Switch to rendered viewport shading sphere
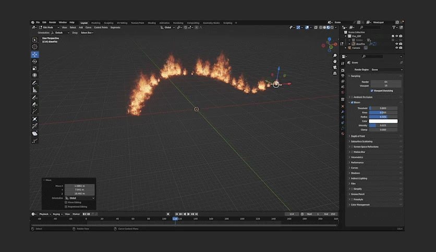This screenshot has height=252, width=436. point(332,28)
